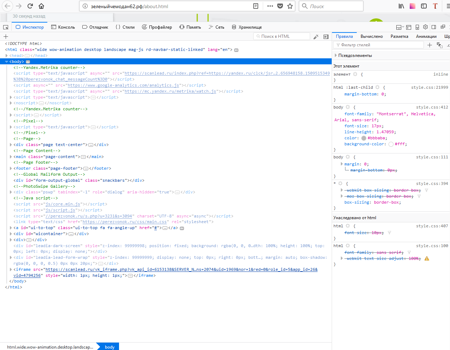Open the Вычислено styles tab

pos(371,36)
